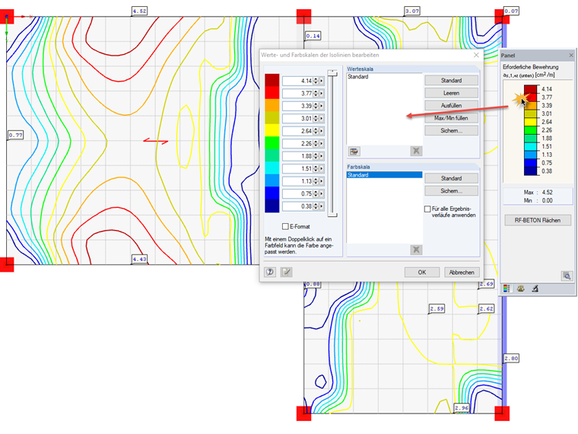578x434 pixels.
Task: Close the Isolinien color scale dialog
Action: 476,55
